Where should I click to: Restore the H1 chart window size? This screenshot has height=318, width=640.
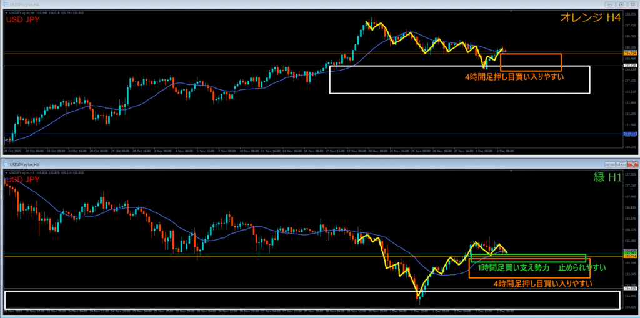click(x=621, y=164)
